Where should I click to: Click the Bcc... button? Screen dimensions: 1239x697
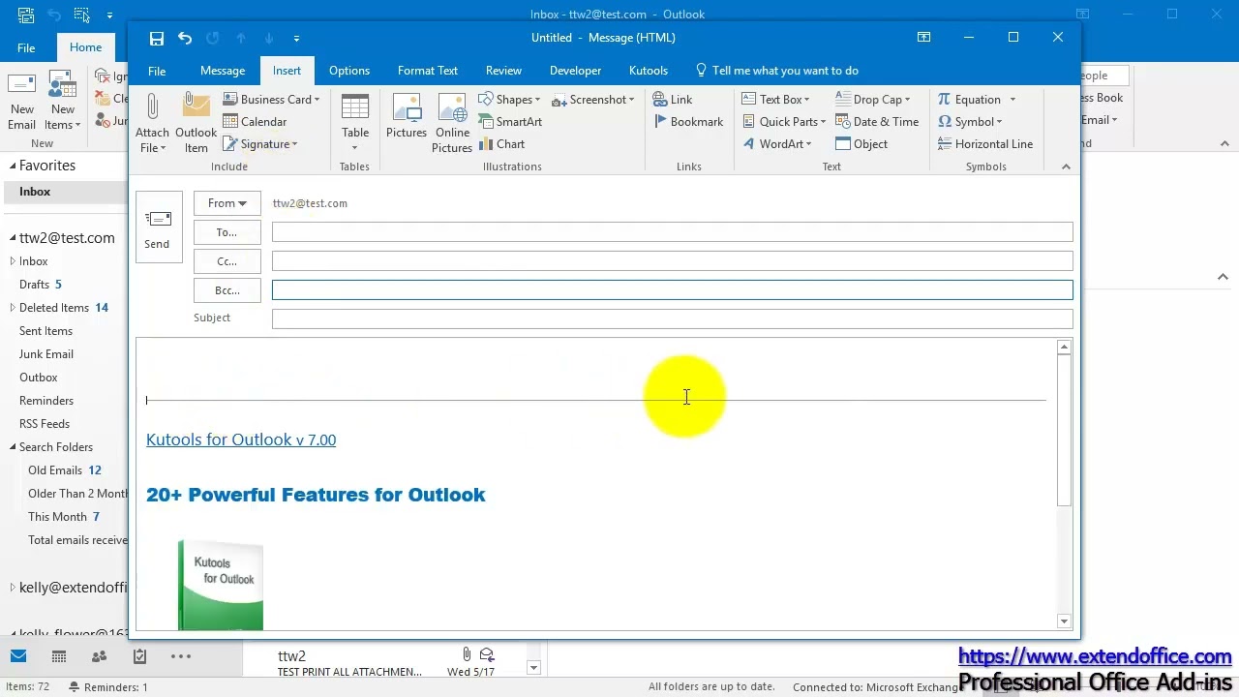coord(227,290)
